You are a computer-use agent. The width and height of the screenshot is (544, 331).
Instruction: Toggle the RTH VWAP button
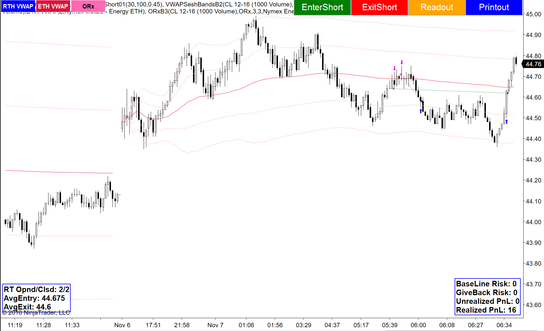click(18, 6)
